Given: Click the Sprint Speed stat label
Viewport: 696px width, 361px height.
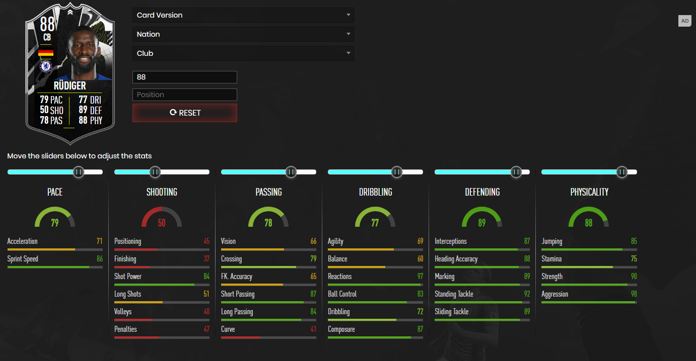Looking at the screenshot, I should pyautogui.click(x=23, y=259).
